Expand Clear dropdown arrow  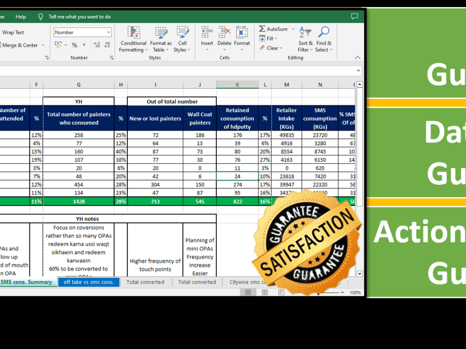[281, 48]
